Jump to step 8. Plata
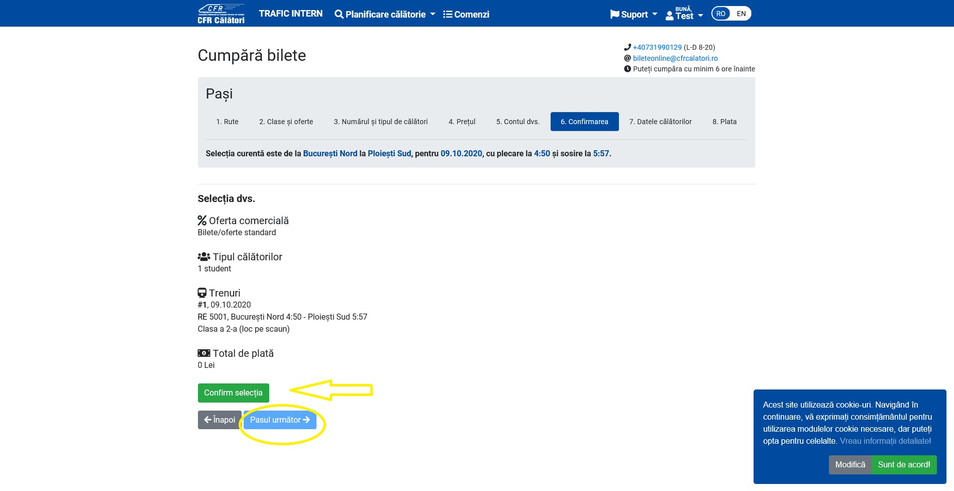Screen dimensions: 954x491 click(x=724, y=122)
